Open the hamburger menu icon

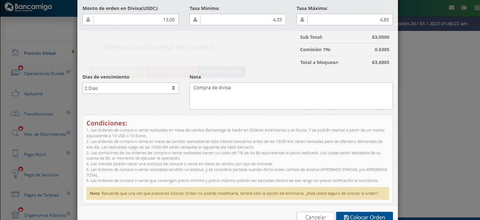coord(476,8)
